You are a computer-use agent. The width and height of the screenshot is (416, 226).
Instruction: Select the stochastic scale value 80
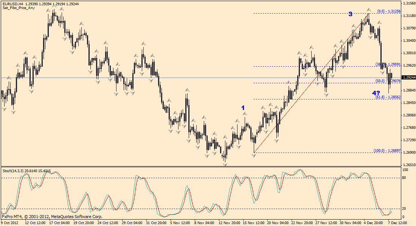pyautogui.click(x=404, y=178)
